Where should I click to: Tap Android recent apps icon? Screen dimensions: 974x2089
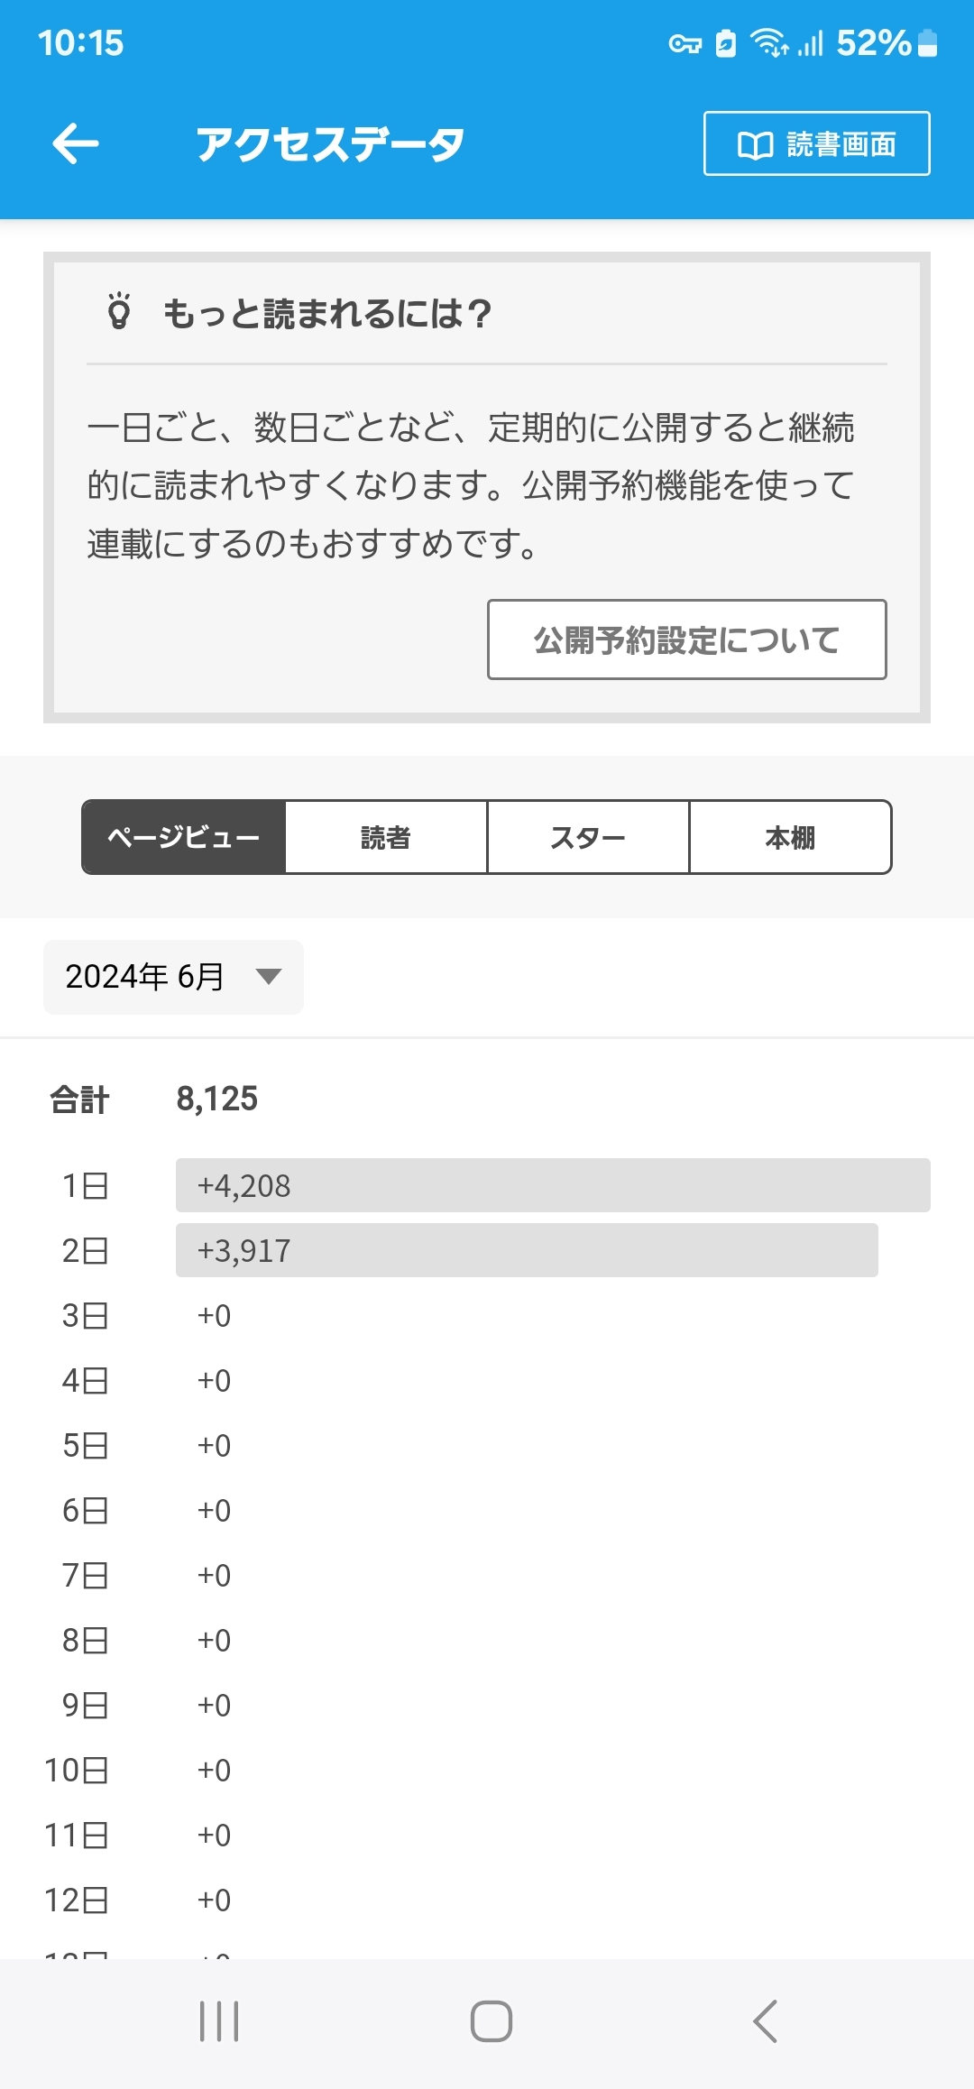(x=219, y=2021)
